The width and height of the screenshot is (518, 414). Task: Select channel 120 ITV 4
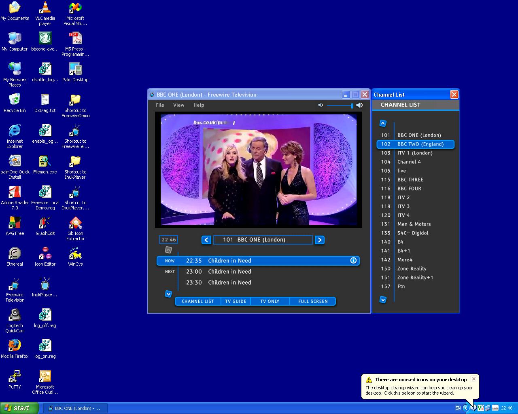pyautogui.click(x=415, y=215)
